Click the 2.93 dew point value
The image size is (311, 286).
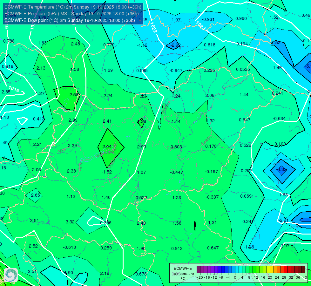(142, 147)
